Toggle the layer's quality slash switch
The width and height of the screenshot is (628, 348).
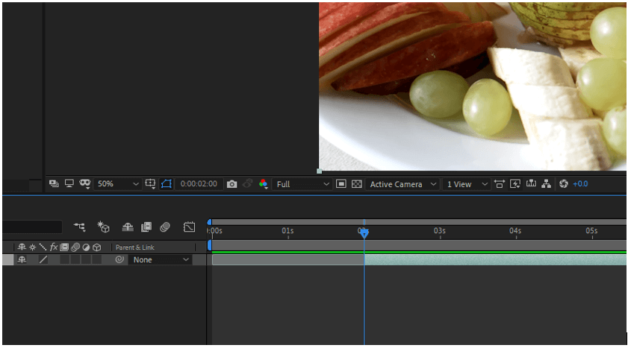pyautogui.click(x=43, y=260)
